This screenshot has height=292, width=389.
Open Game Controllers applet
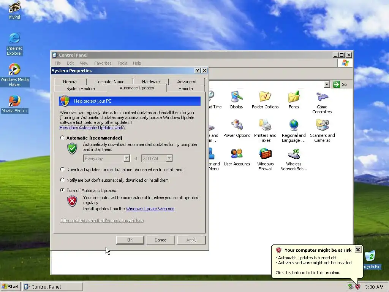(x=322, y=102)
